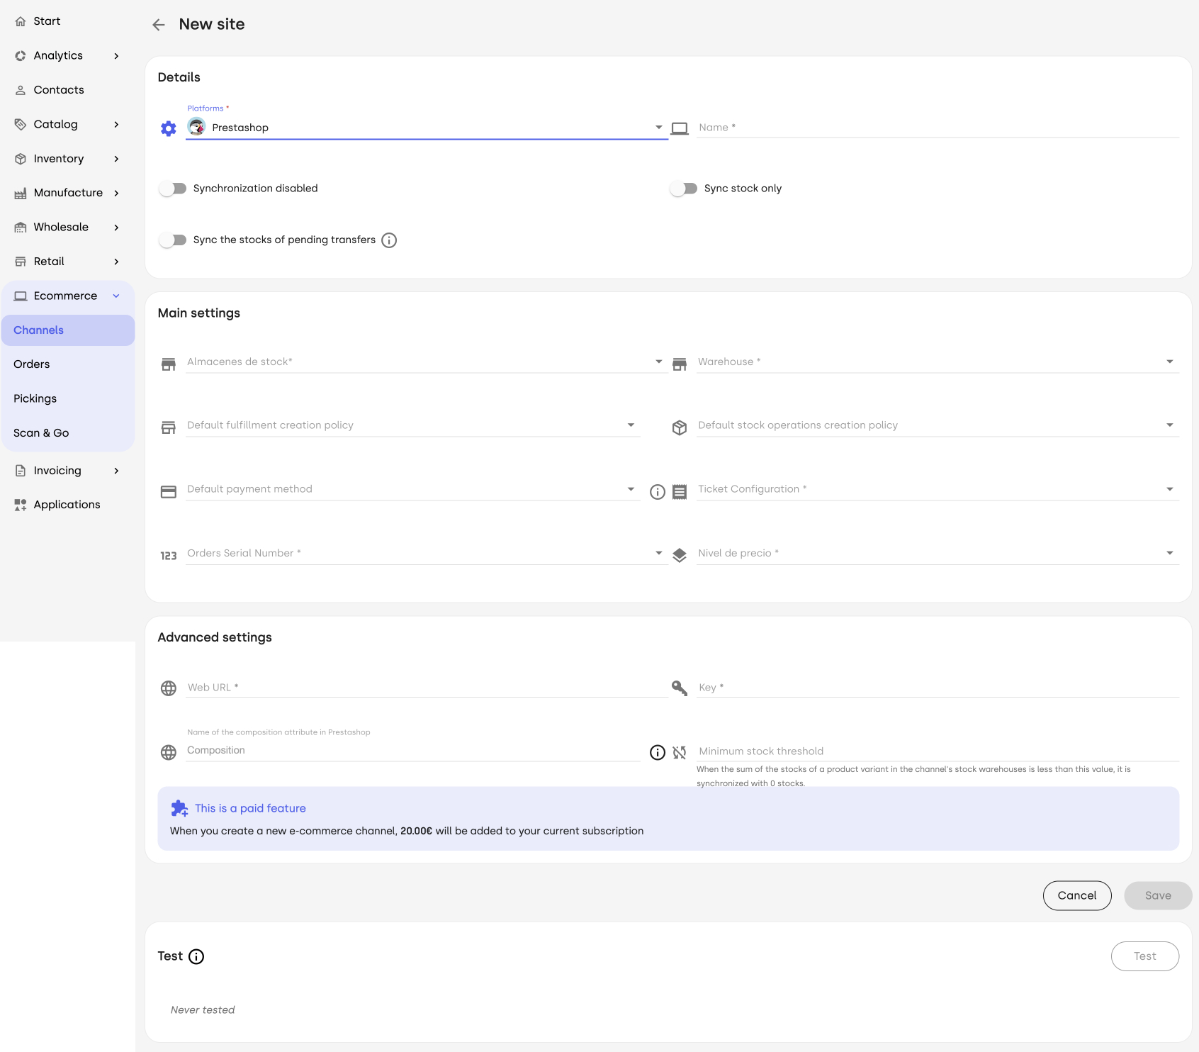Go to Contacts in the sidebar
Image resolution: width=1199 pixels, height=1052 pixels.
(x=68, y=90)
